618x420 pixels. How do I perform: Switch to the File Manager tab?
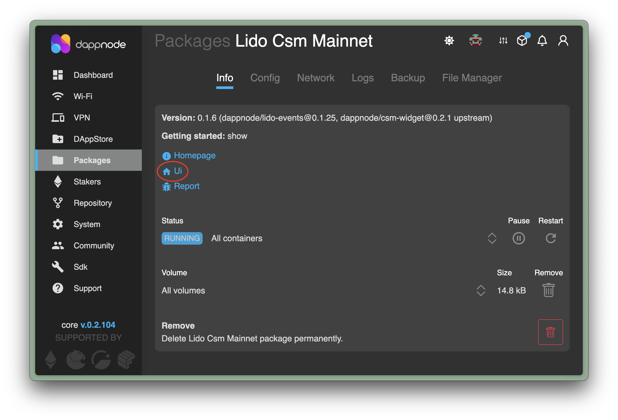point(472,78)
